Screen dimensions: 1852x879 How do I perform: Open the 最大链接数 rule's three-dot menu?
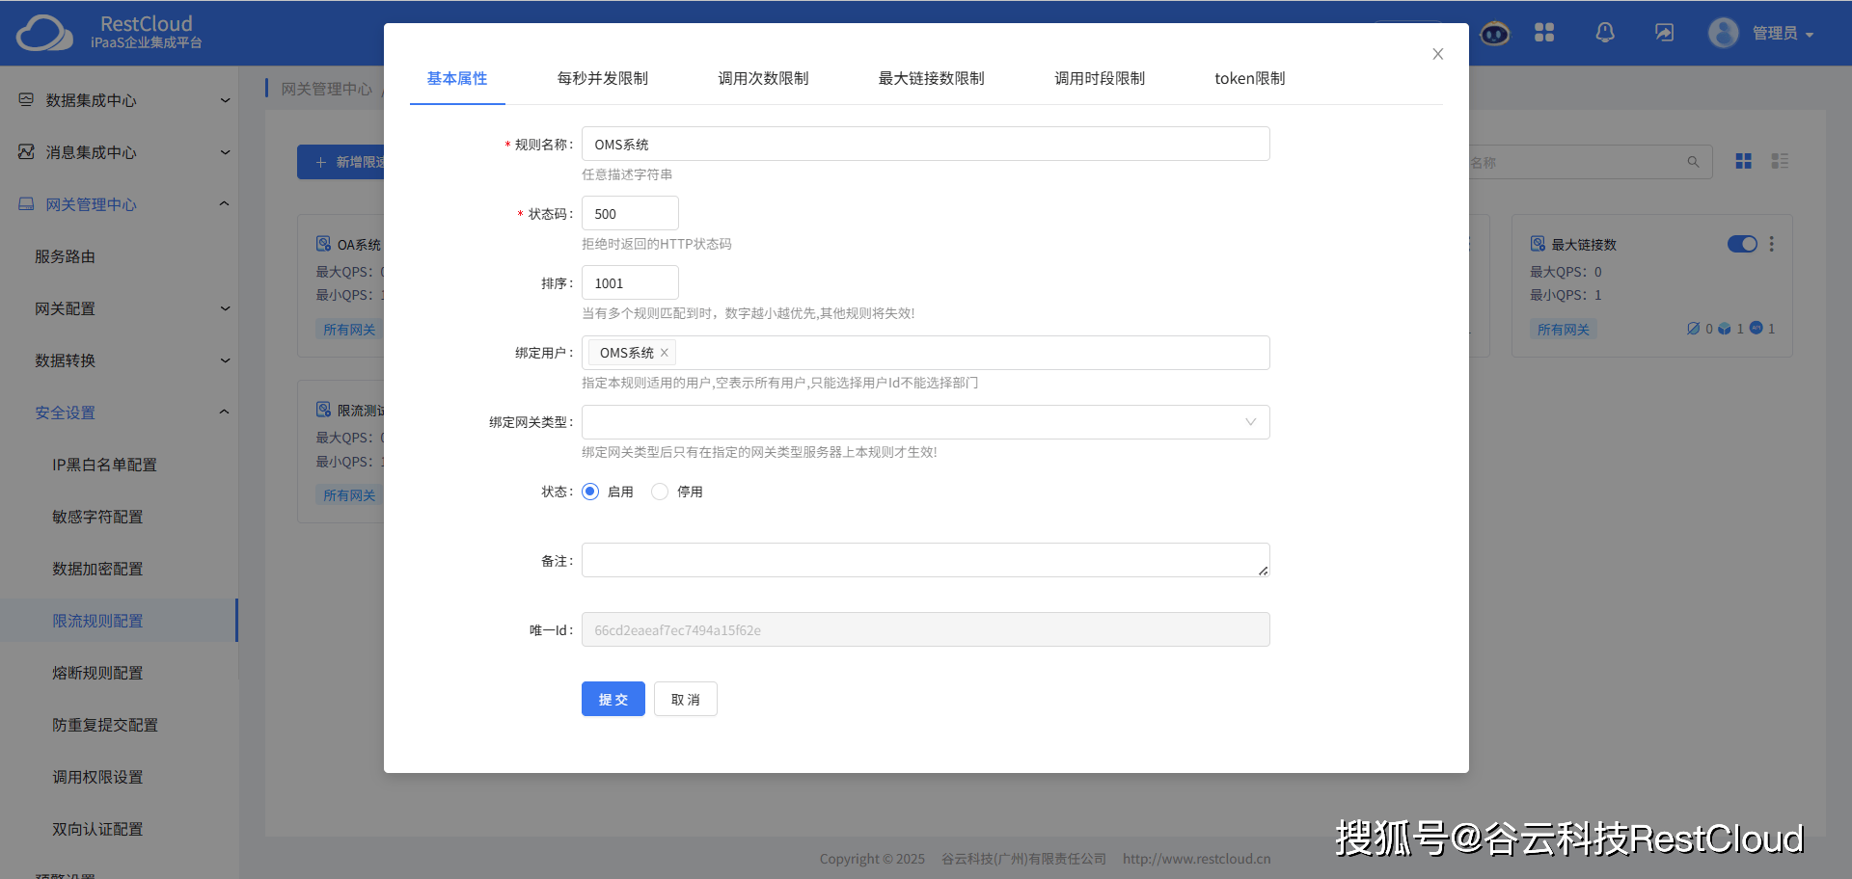point(1772,244)
